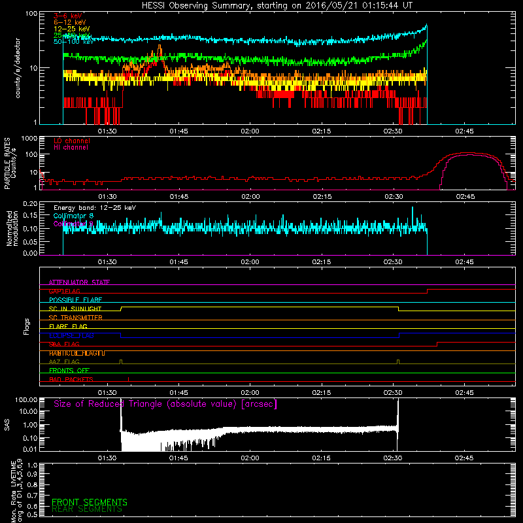This screenshot has height=523, width=523.
Task: Select the POSSIBLE_FLARE flag label
Action: [75, 300]
